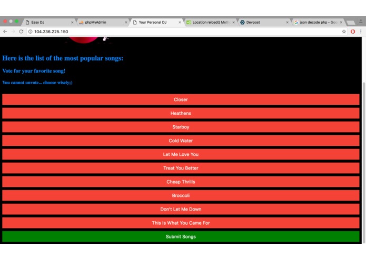The height and width of the screenshot is (260, 366).
Task: Switch to the Easy DJ tab
Action: click(48, 23)
